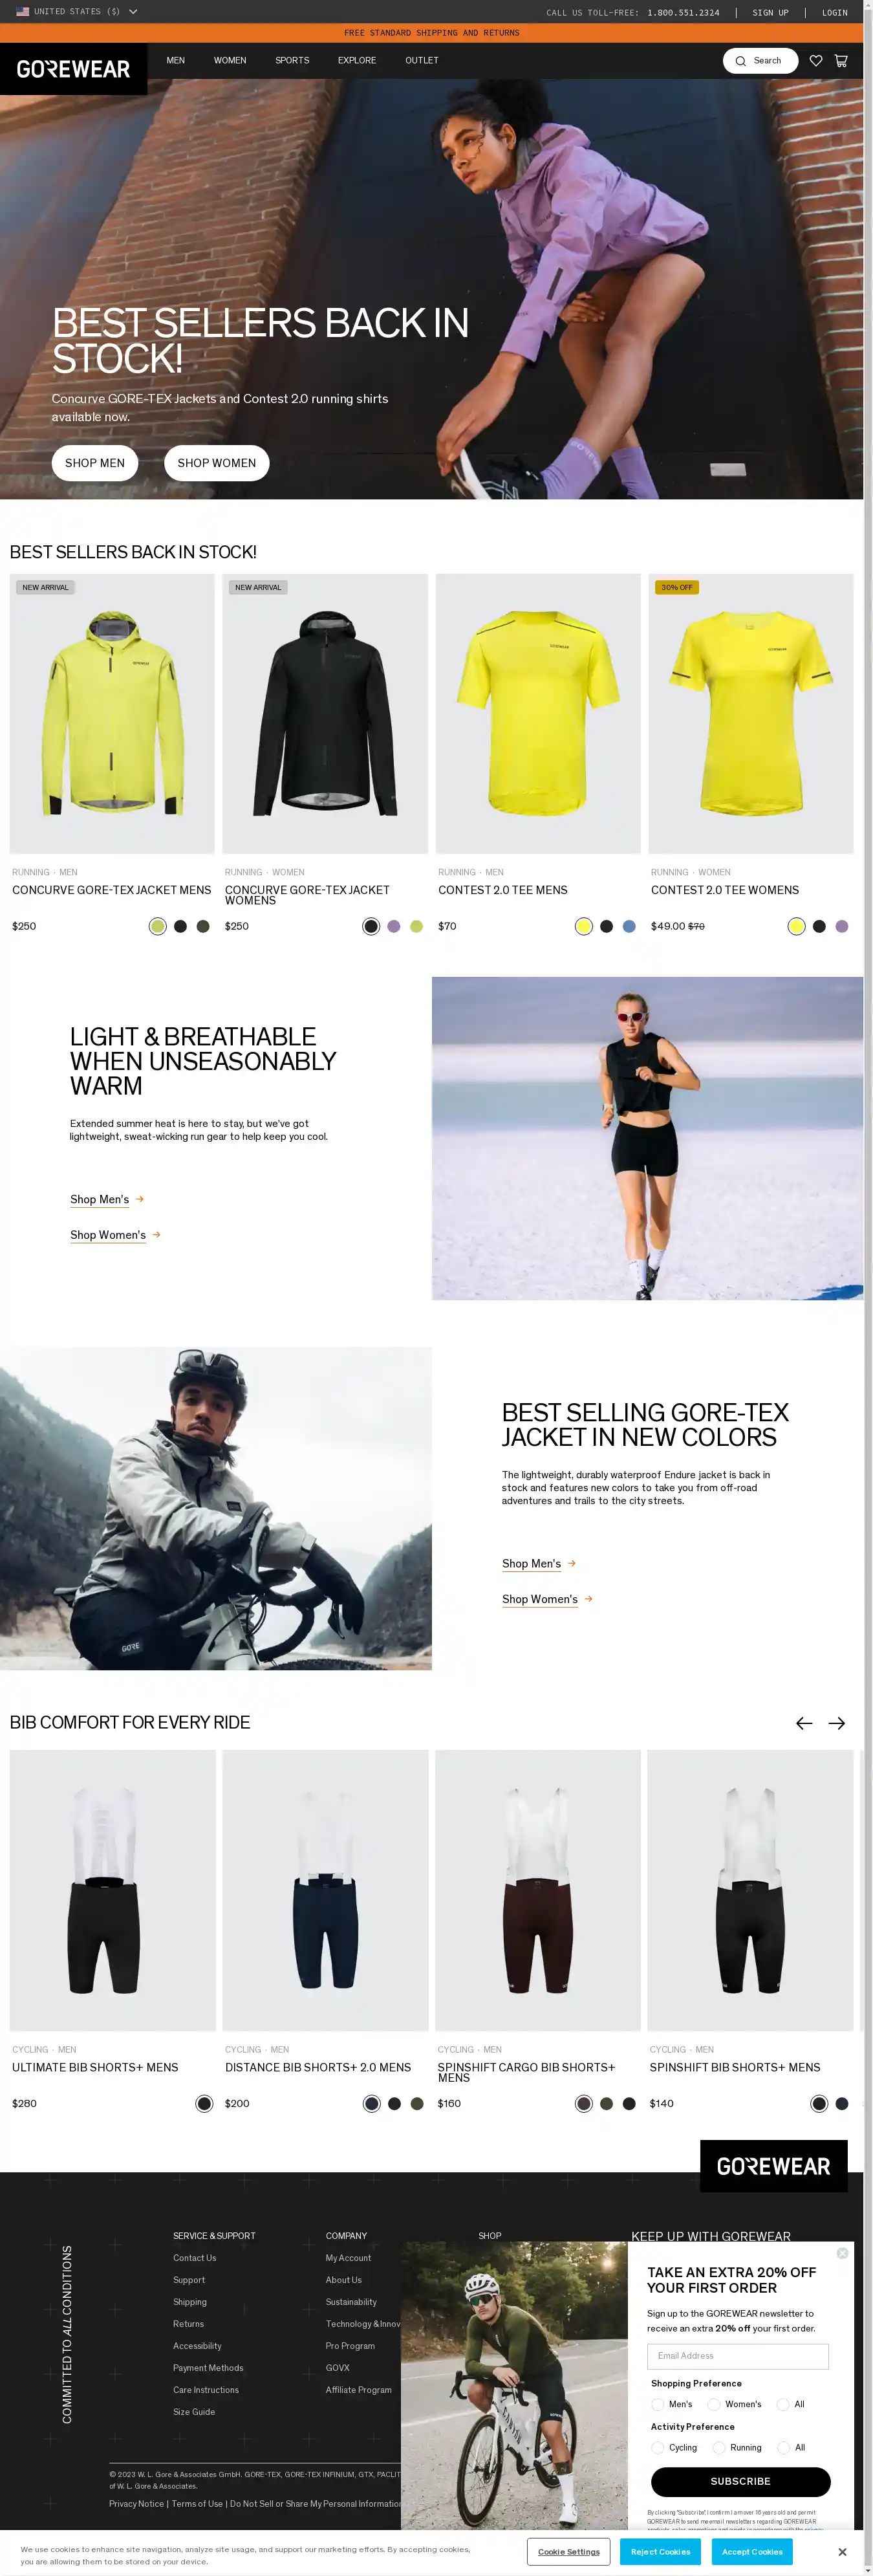Open the MEN navigation menu
The image size is (873, 2576).
coord(176,61)
